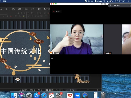Switch to slide sorter grid view
The width and height of the screenshot is (131, 98).
(50, 90)
